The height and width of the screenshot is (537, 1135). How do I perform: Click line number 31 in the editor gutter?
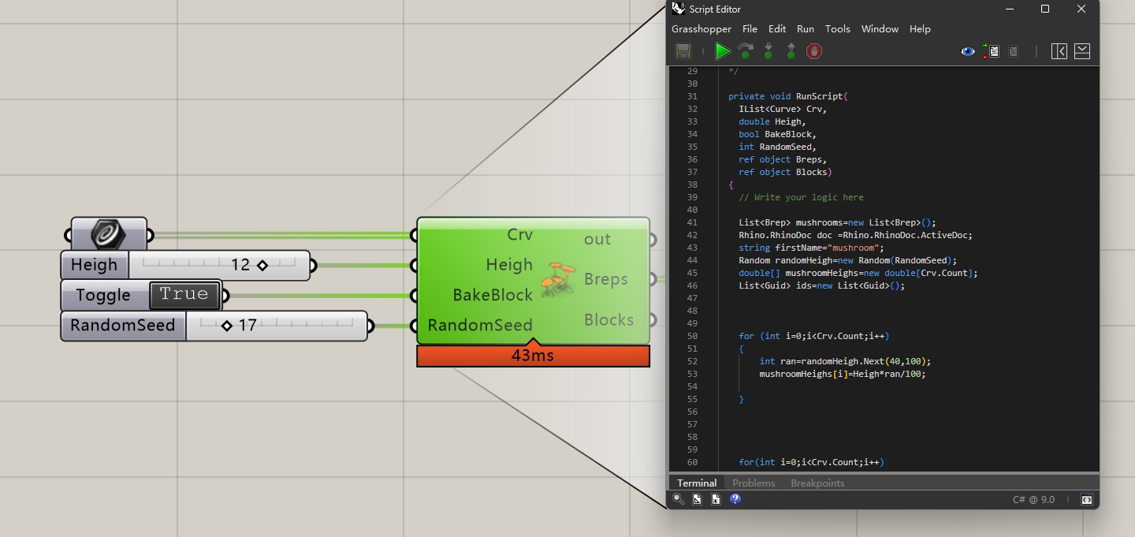pyautogui.click(x=692, y=96)
